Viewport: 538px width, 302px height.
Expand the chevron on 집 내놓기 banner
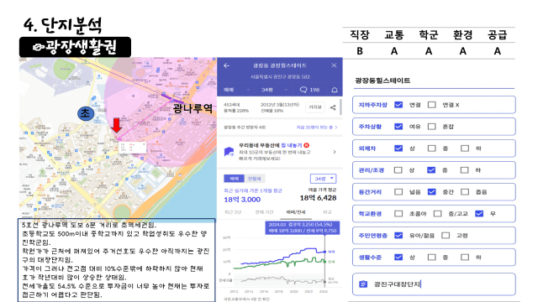(x=335, y=152)
